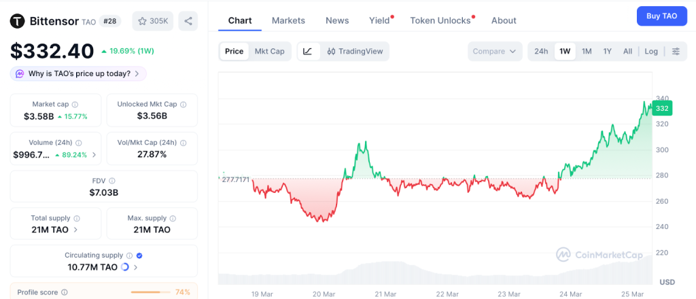This screenshot has width=696, height=299.
Task: Expand the Volume (24h) details arrow
Action: [x=94, y=155]
